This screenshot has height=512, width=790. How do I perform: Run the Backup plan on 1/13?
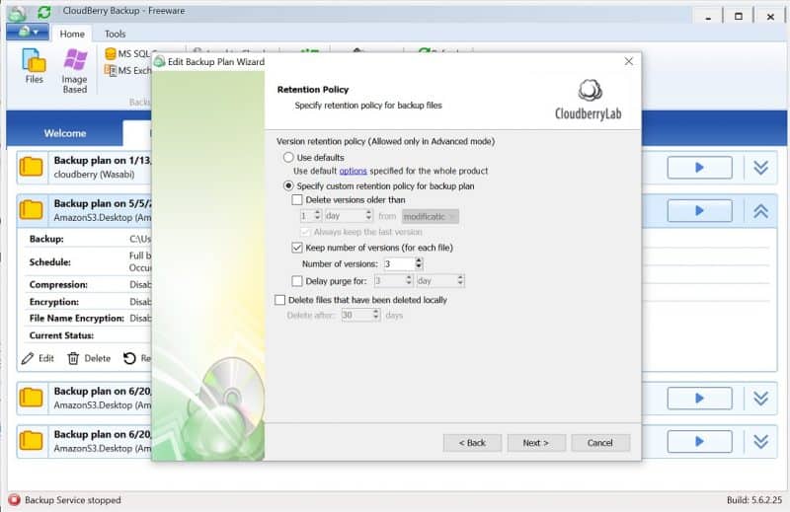(699, 167)
